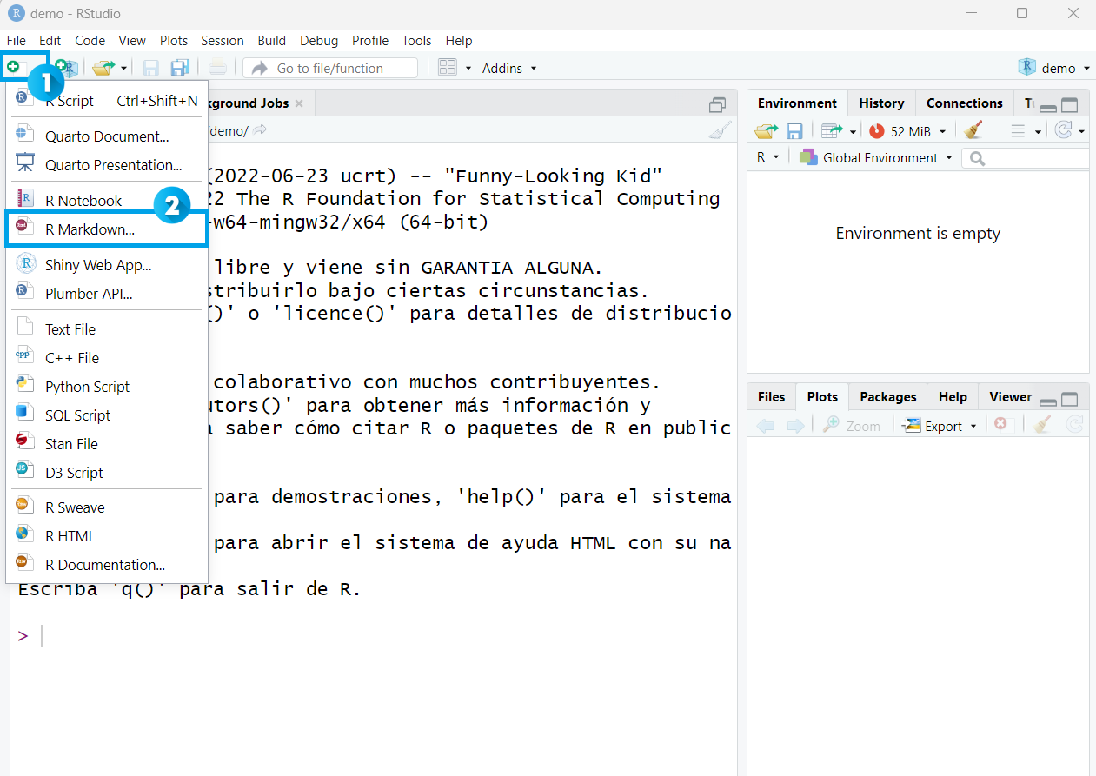The image size is (1096, 776).
Task: Switch to the Connections tab
Action: [964, 103]
